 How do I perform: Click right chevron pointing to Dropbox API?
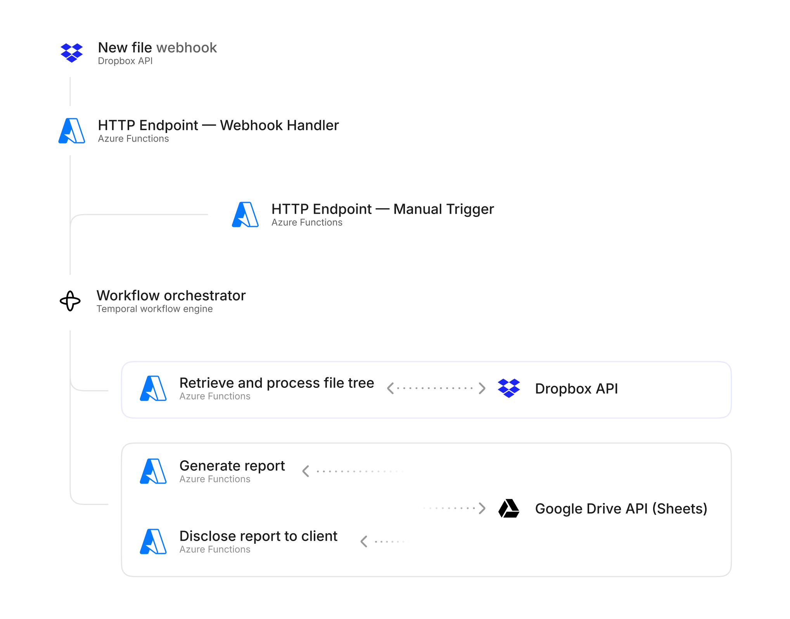click(x=482, y=388)
